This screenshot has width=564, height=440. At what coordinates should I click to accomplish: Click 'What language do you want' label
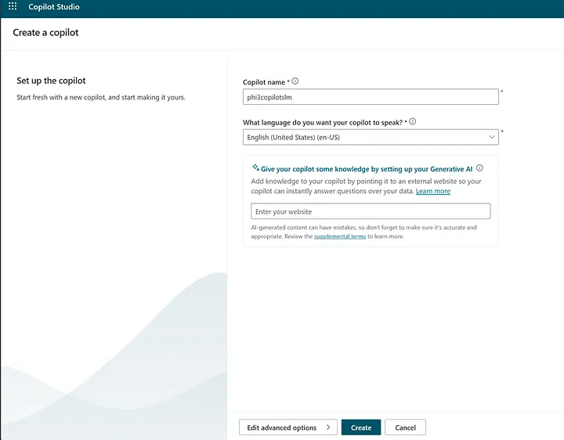coord(323,123)
